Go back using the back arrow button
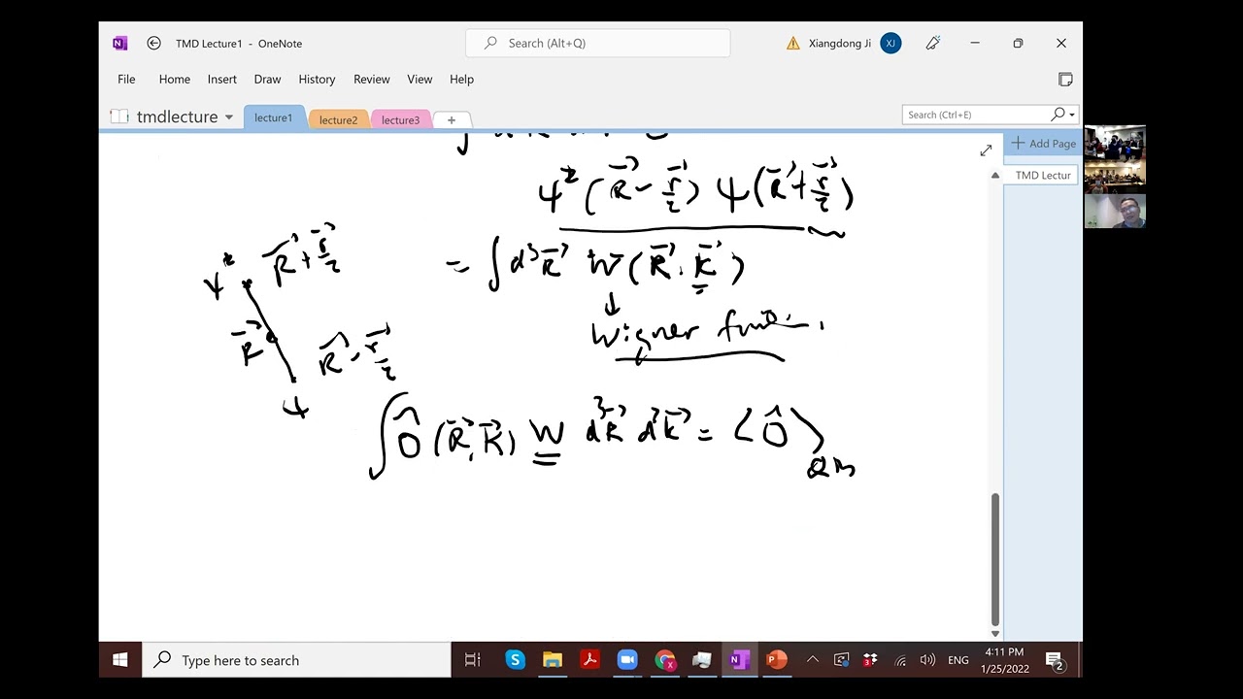Screen dimensions: 1243x699 pos(153,43)
